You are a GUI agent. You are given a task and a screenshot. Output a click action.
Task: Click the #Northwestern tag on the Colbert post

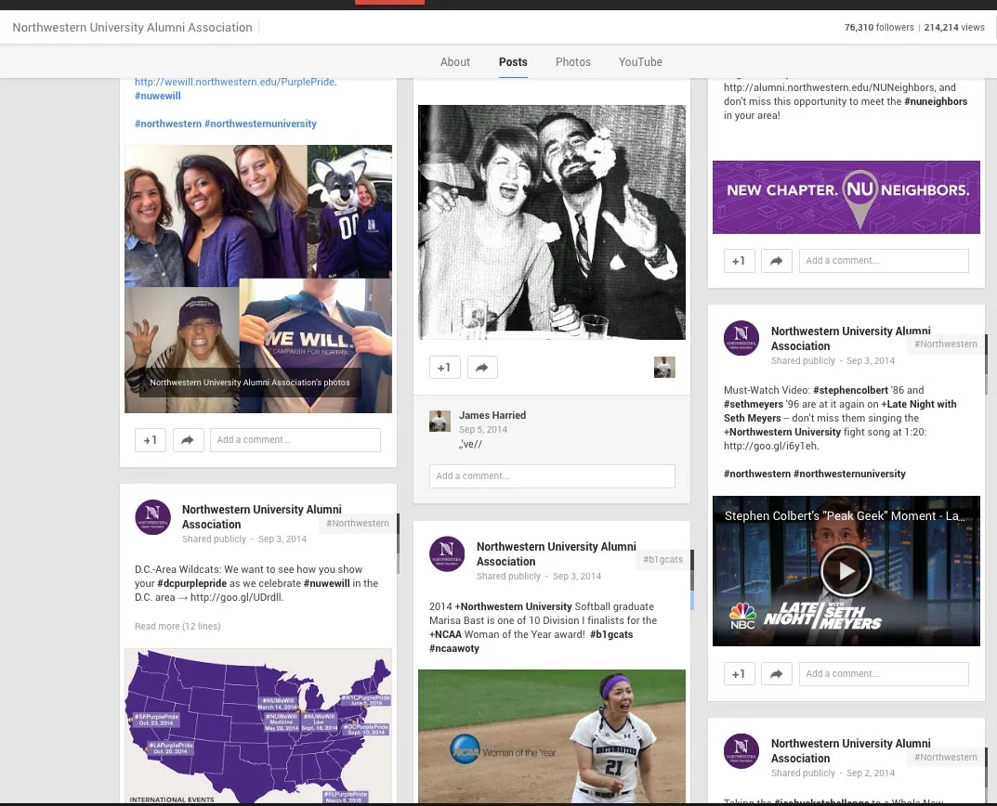pyautogui.click(x=946, y=344)
